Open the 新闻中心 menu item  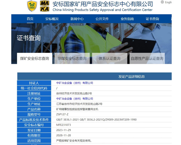[77, 19]
